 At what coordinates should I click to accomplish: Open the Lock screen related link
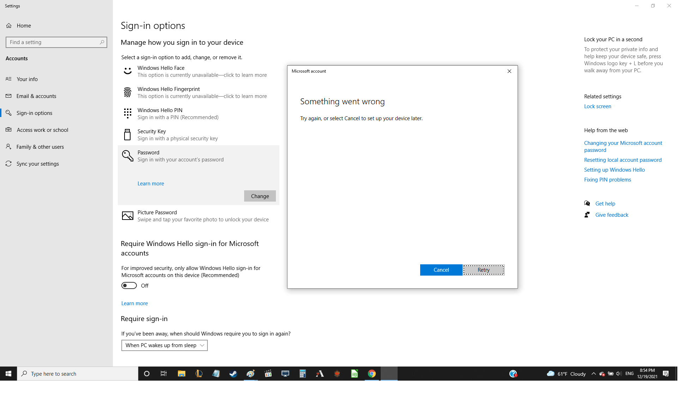[597, 106]
